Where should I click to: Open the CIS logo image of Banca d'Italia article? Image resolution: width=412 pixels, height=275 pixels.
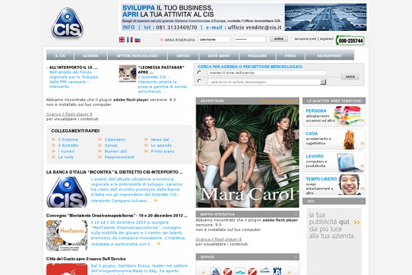pyautogui.click(x=67, y=192)
